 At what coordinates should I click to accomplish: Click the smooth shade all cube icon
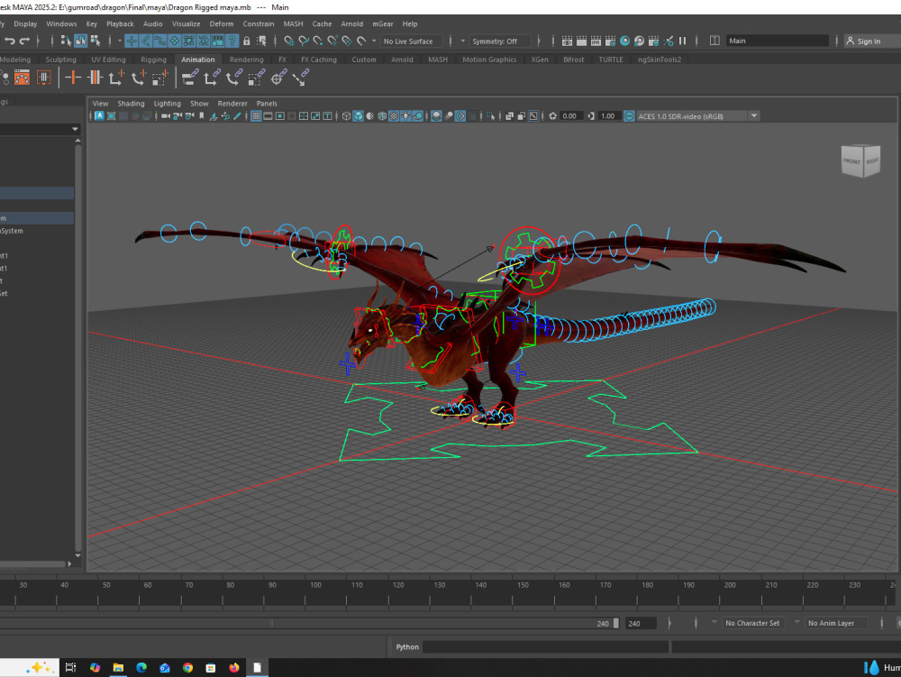358,116
